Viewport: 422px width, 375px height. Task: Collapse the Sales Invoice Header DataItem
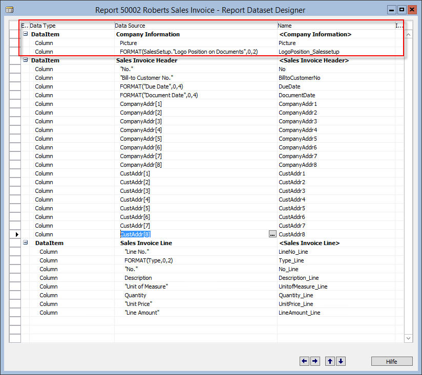[x=25, y=60]
